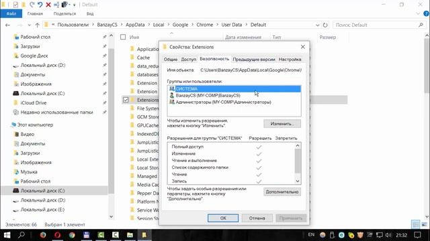
Task: Click the rename icon in quick access toolbar
Action: [x=56, y=5]
